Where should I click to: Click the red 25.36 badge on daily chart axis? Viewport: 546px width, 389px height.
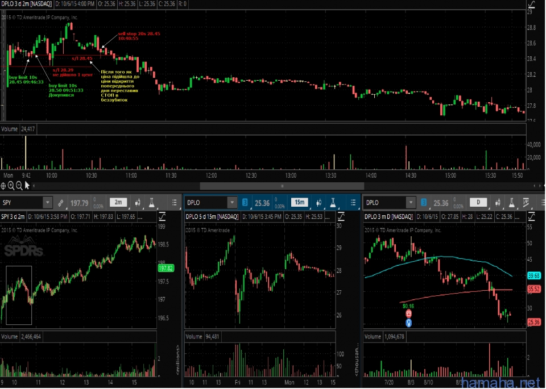pyautogui.click(x=534, y=322)
